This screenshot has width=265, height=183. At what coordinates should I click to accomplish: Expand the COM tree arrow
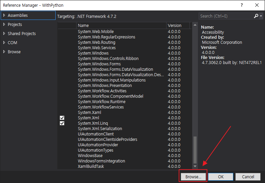[4, 43]
